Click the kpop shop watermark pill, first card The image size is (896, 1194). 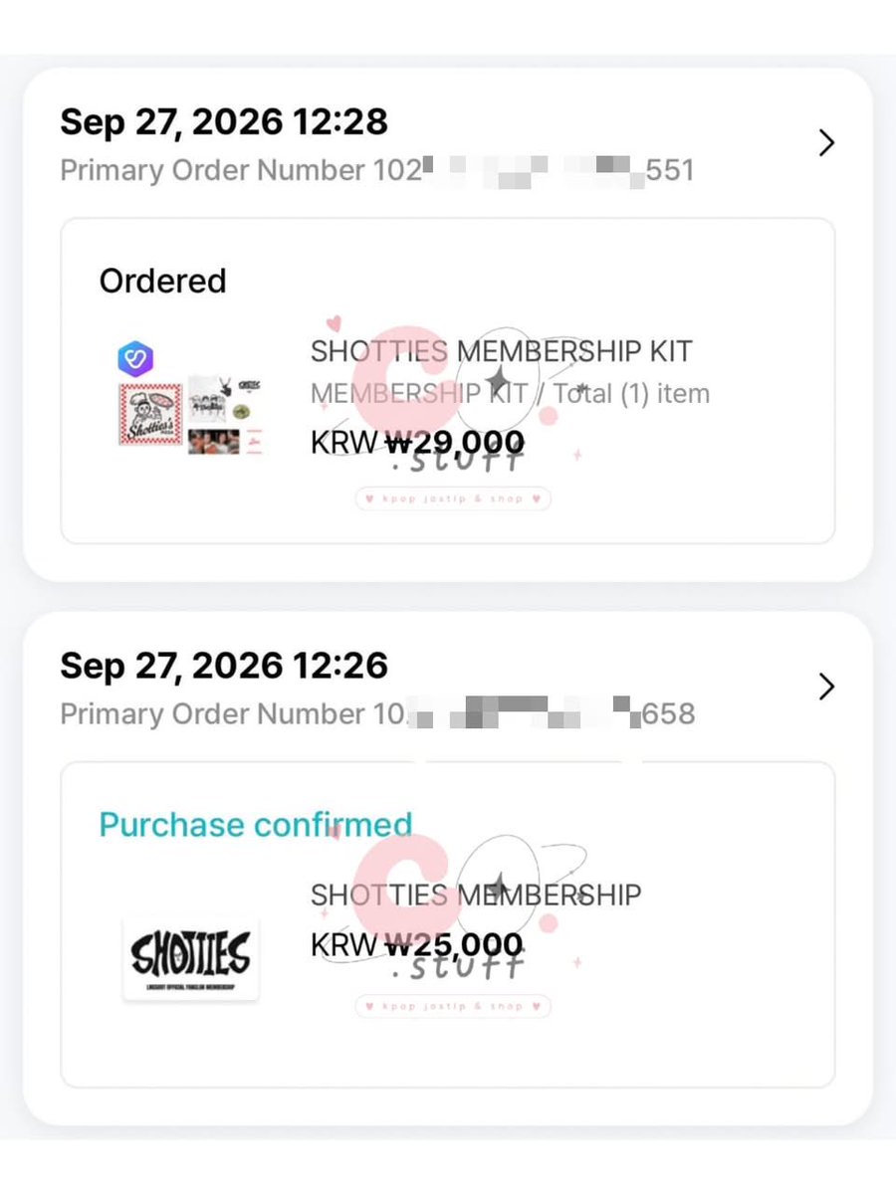point(453,498)
